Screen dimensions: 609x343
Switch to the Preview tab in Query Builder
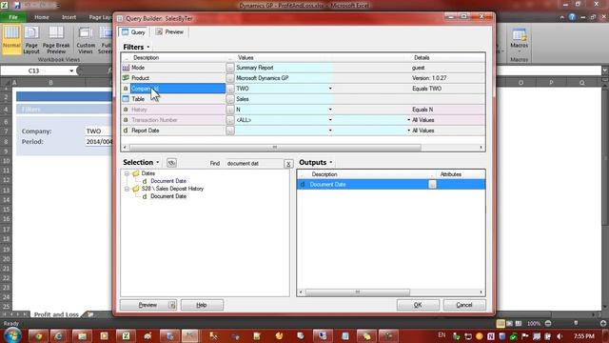pyautogui.click(x=169, y=31)
